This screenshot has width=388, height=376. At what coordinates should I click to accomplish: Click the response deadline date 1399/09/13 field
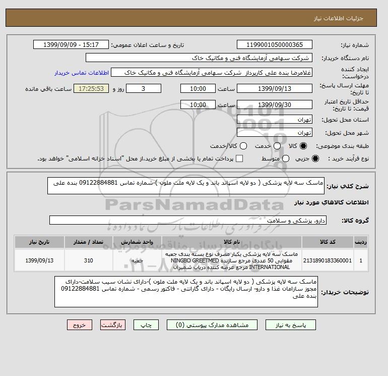[x=275, y=88]
